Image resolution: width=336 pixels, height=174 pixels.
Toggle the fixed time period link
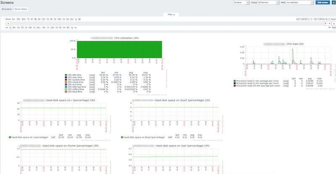(334, 28)
